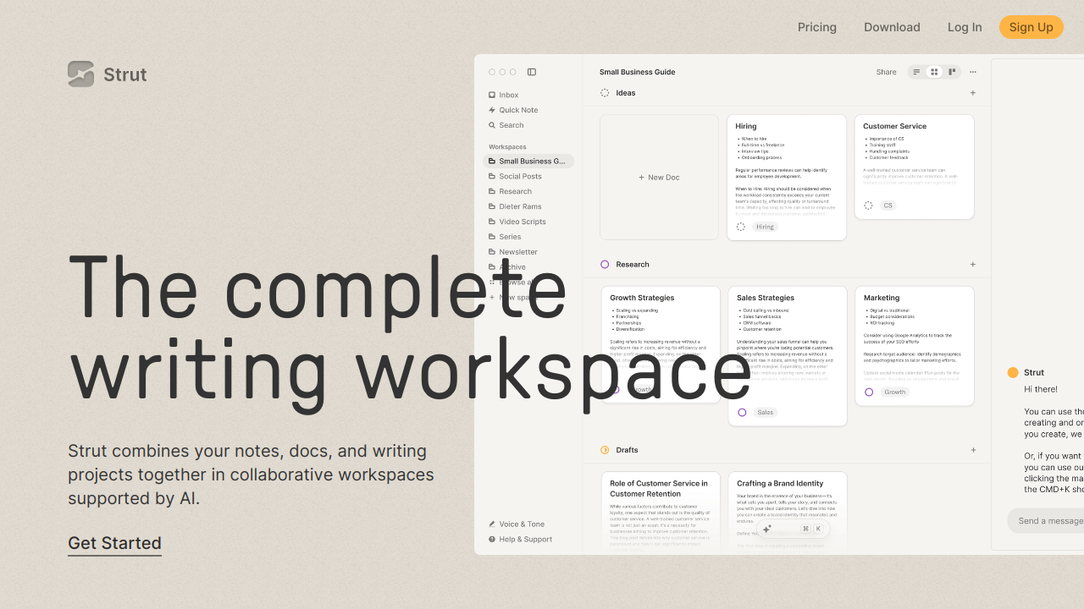The image size is (1084, 609).
Task: Open the Marketing document card
Action: (915, 346)
